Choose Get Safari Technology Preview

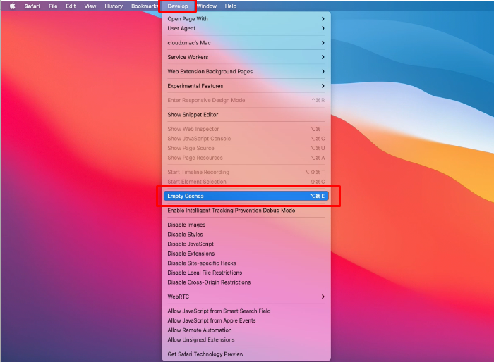coord(246,354)
